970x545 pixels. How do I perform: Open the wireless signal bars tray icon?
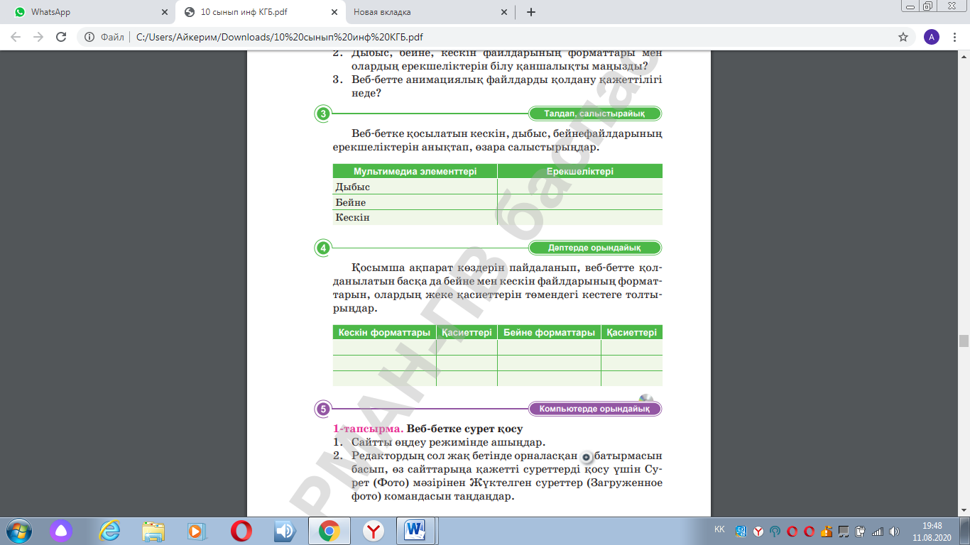pos(877,531)
